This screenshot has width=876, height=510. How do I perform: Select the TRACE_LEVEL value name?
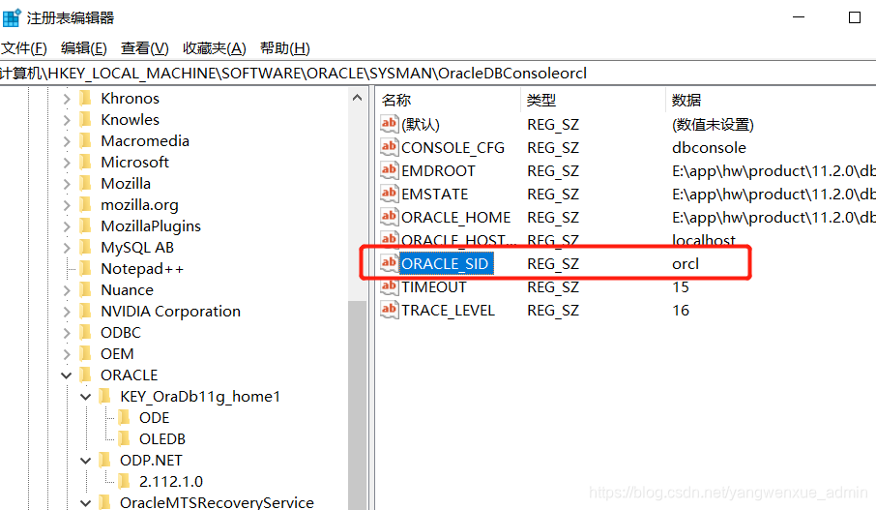click(448, 311)
